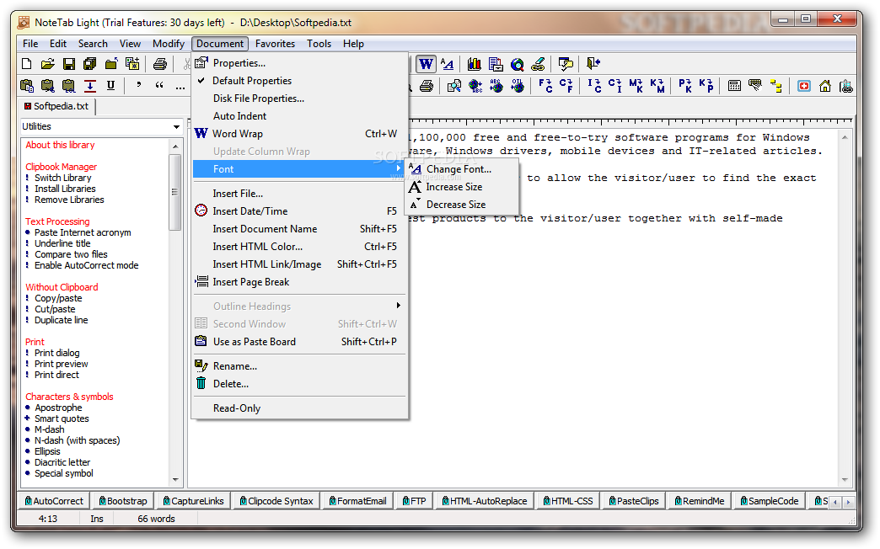Select Properties... in Document menu
Image resolution: width=880 pixels, height=549 pixels.
pyautogui.click(x=300, y=63)
